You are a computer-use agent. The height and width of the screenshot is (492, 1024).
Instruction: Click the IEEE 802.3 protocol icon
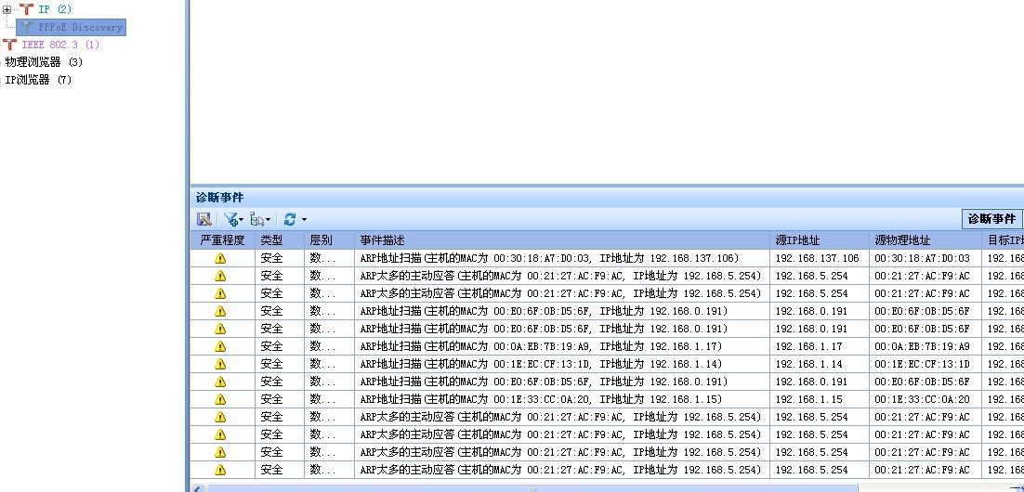click(9, 45)
